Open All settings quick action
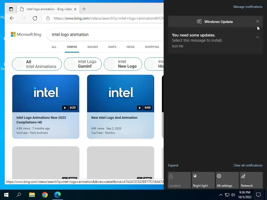This screenshot has width=267, height=200. pos(227,180)
